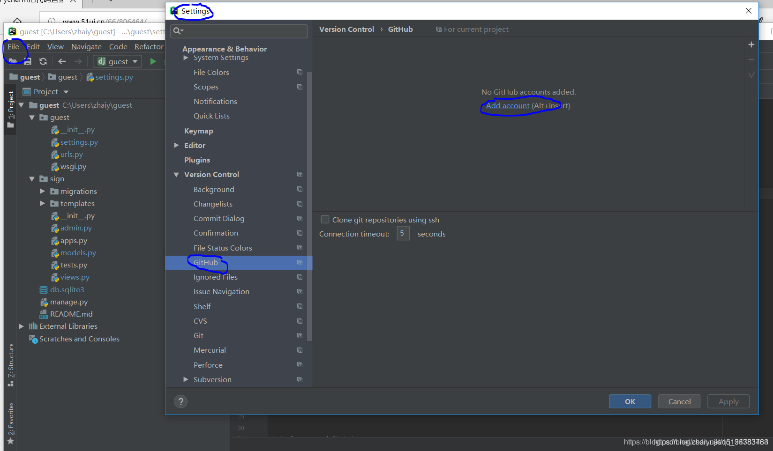Click README.md markdown file icon
The image size is (773, 451).
point(44,314)
